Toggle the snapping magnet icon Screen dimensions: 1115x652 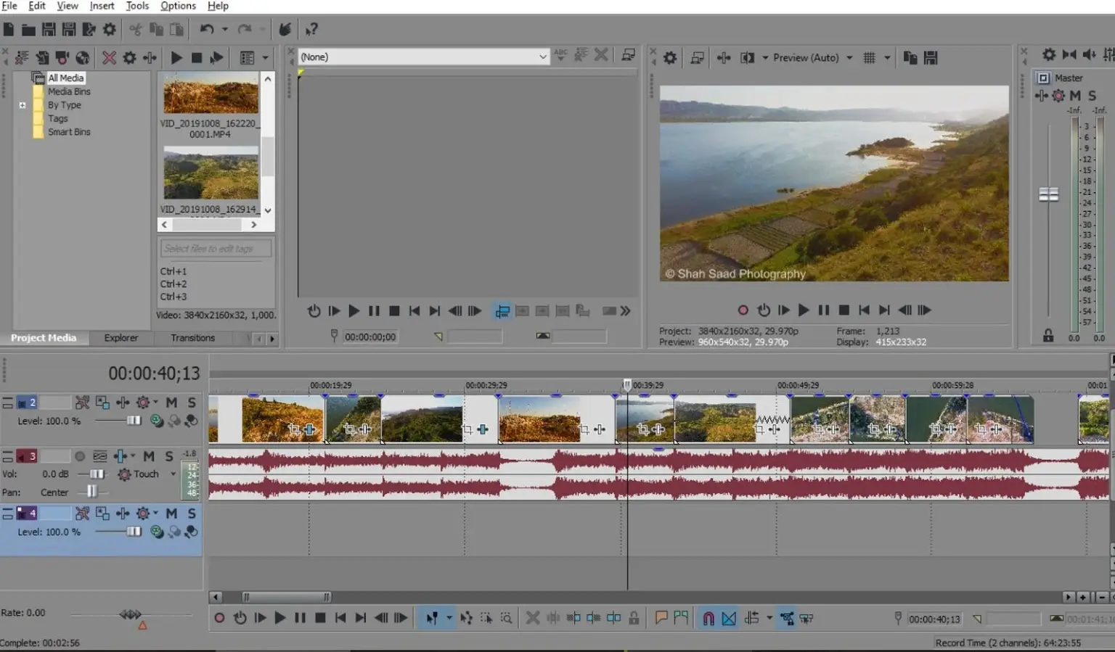tap(708, 618)
